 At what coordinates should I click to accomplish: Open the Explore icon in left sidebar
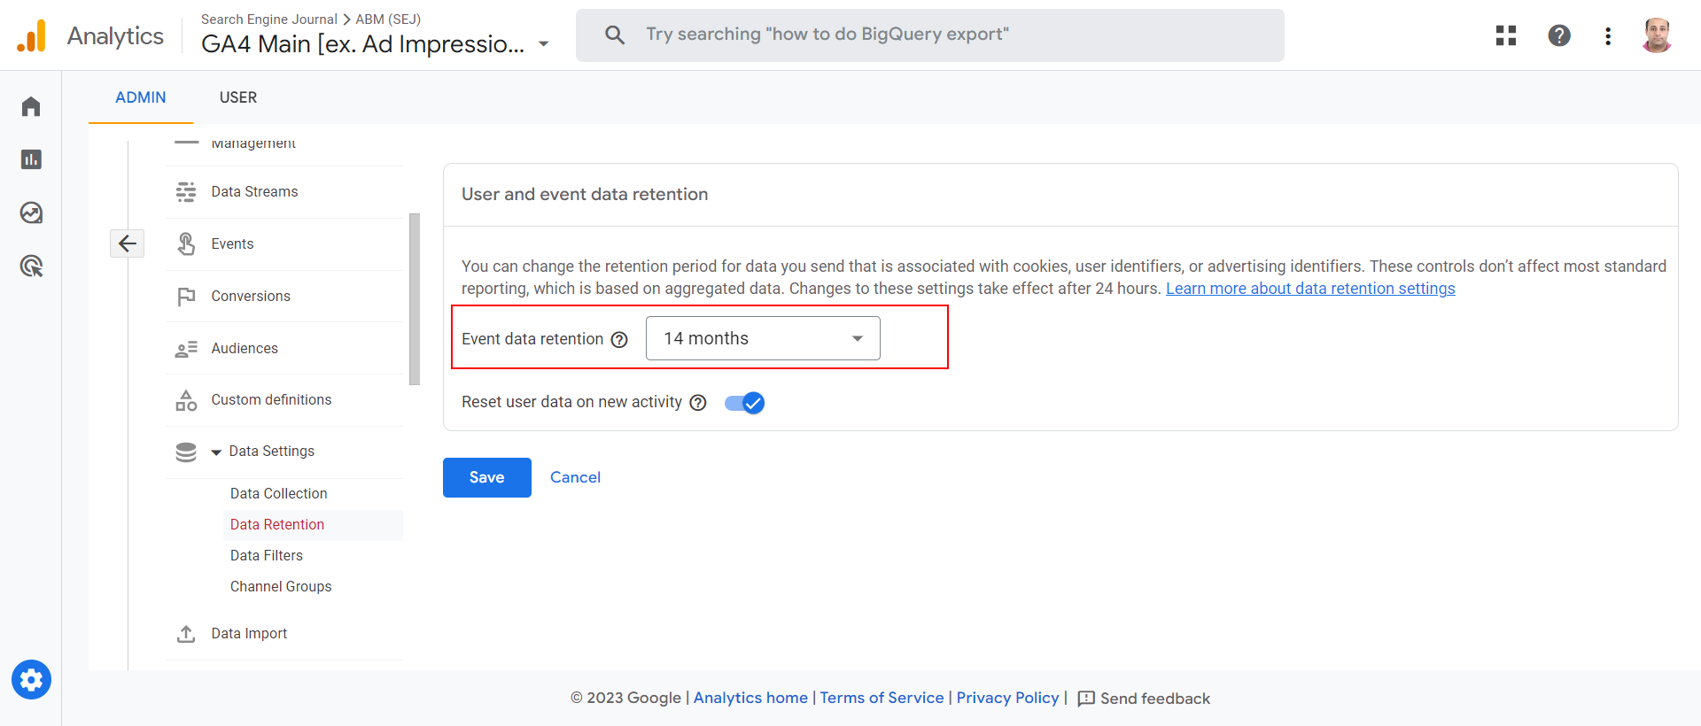coord(31,213)
